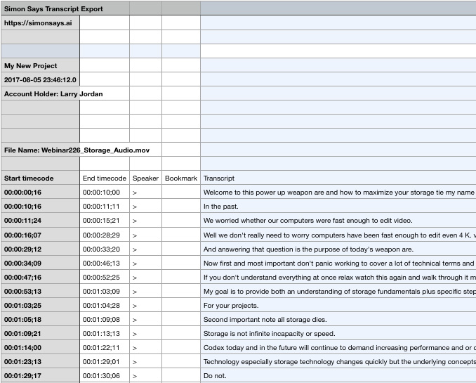The image size is (476, 383).
Task: Select end timecode 00:00:28;29
Action: pos(105,235)
